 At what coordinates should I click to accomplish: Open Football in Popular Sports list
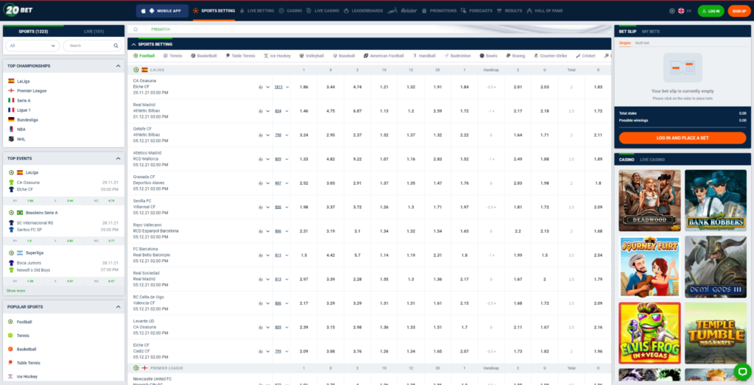pos(24,322)
